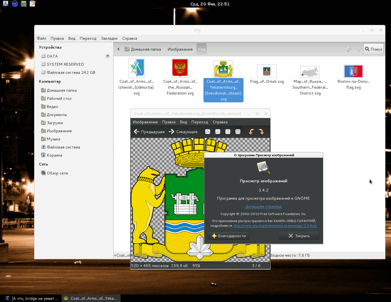
Task: Launch Midnight Commander icon in top panel
Action: click(x=15, y=4)
